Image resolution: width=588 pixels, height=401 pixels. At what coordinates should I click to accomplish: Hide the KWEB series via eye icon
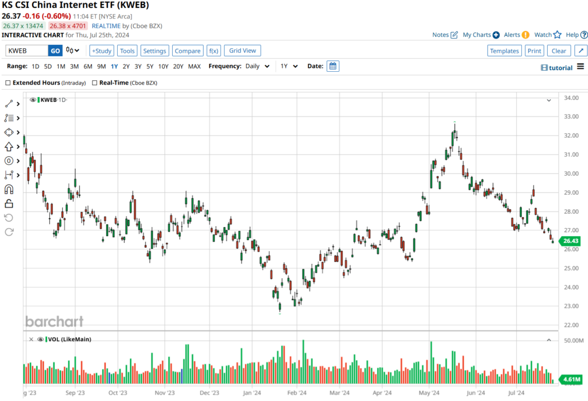pyautogui.click(x=33, y=100)
